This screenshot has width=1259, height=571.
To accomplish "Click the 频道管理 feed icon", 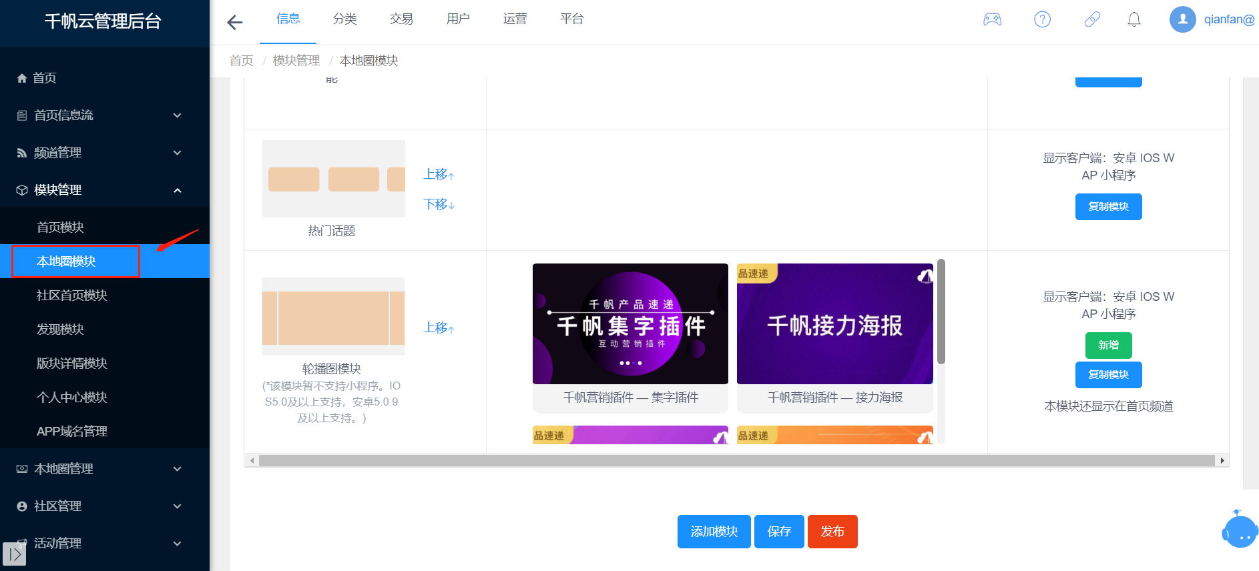I will click(22, 153).
